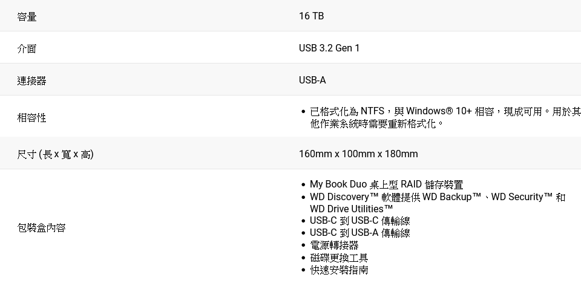This screenshot has width=581, height=283.
Task: Click the 尺寸 (長 x 寬 x 高) label
Action: pyautogui.click(x=55, y=154)
